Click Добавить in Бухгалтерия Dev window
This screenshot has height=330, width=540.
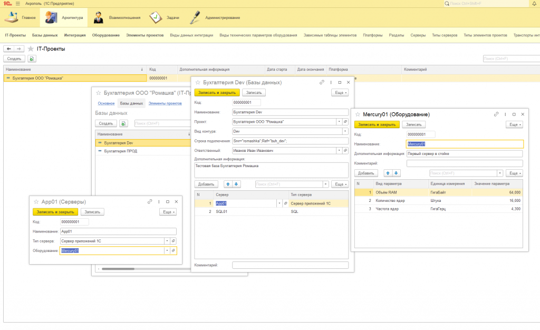[206, 184]
